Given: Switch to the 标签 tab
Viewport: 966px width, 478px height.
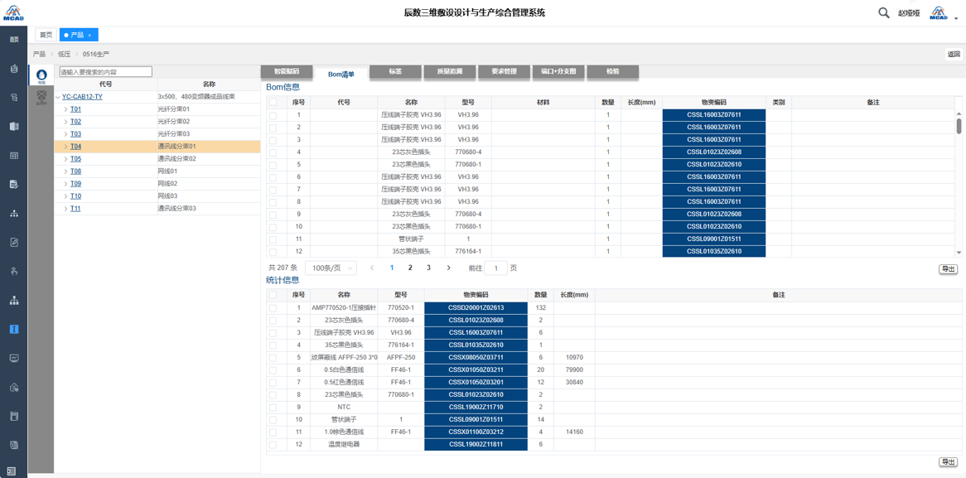Looking at the screenshot, I should pos(395,72).
